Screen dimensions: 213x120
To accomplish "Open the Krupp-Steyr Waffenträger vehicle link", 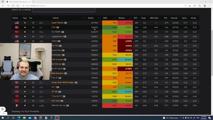I will click(x=63, y=82).
